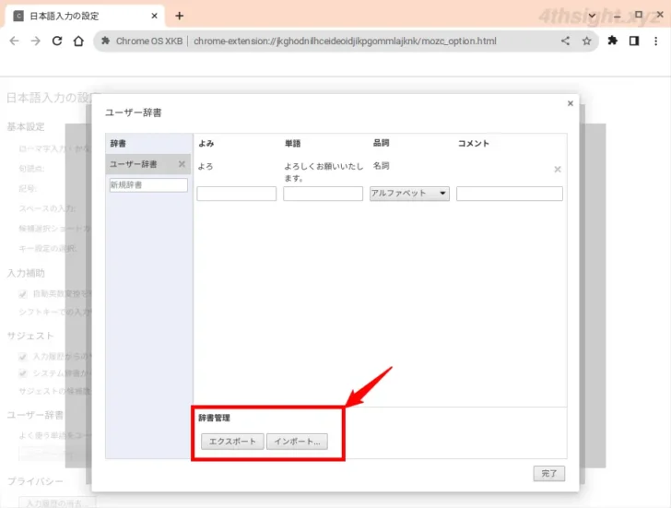Viewport: 671px width, 508px height.
Task: Click the 単語 column header
Action: point(293,144)
